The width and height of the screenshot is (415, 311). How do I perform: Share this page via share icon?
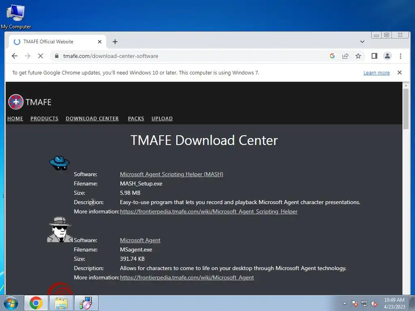pos(345,56)
